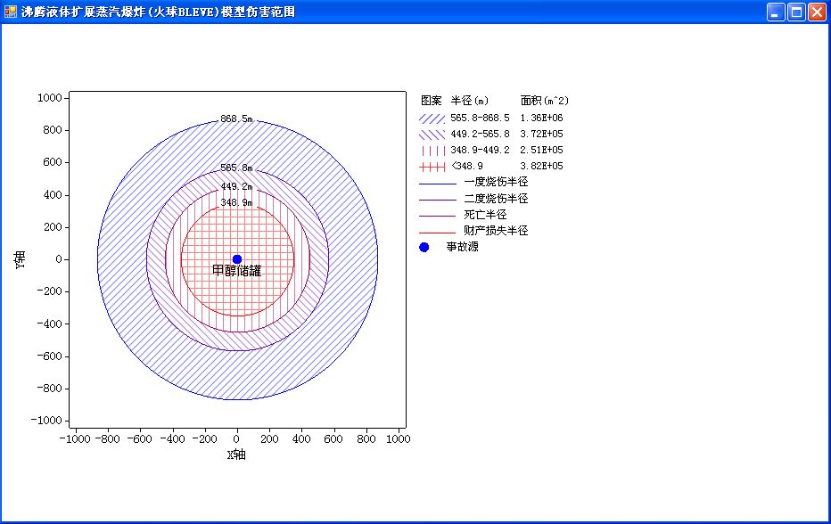The height and width of the screenshot is (524, 831).
Task: Click the 348.9-449.2 vertical line swatch
Action: (x=432, y=151)
